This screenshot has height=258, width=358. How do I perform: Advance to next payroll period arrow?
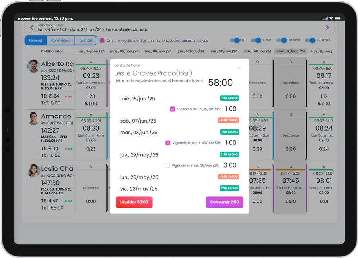(x=327, y=27)
